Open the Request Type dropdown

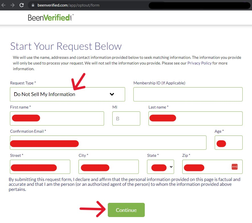coord(67,94)
